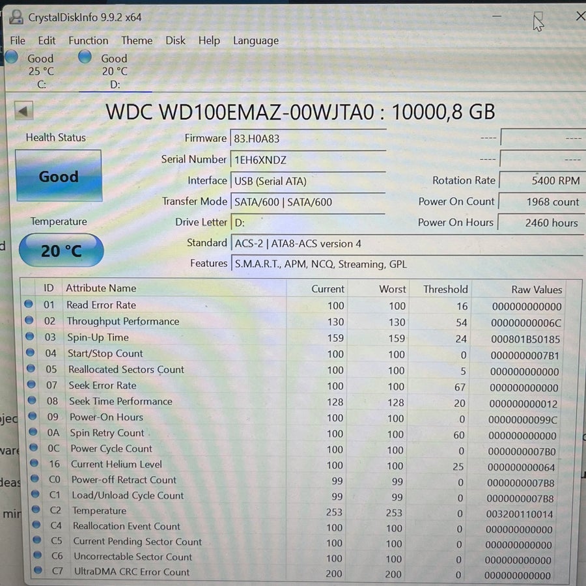Go to previous disk with back arrow
This screenshot has height=586, width=586.
tap(23, 111)
